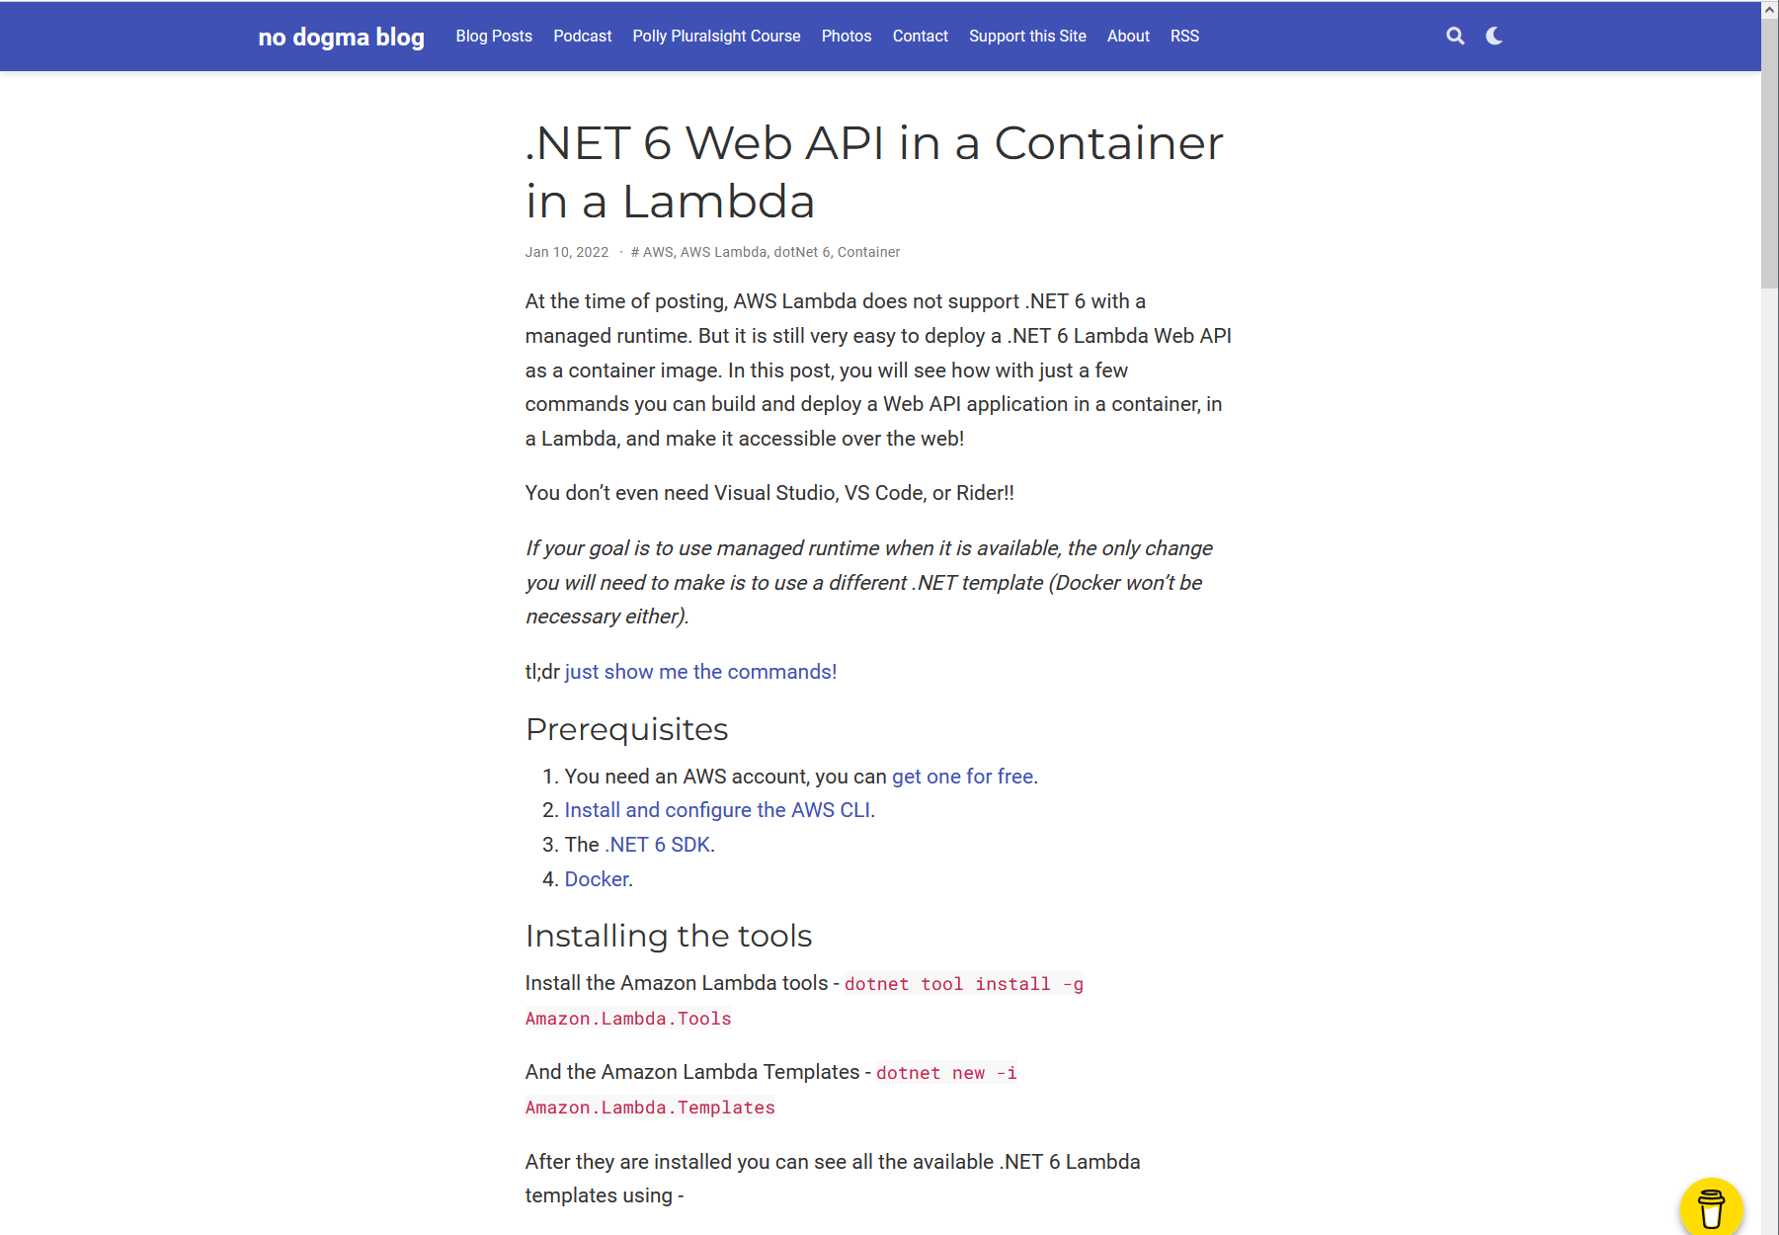The height and width of the screenshot is (1235, 1779).
Task: Click the scrollbar up arrow
Action: [1770, 9]
